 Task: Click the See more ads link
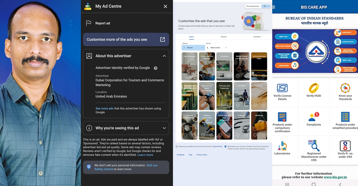[x=104, y=108]
